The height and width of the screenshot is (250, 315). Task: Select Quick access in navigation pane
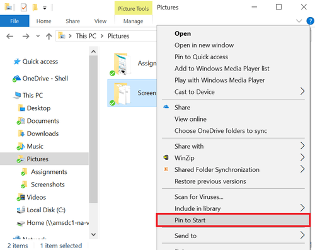[x=40, y=61]
